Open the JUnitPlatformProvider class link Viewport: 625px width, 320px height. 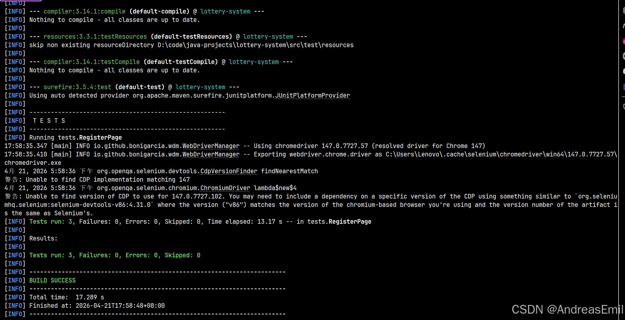[312, 96]
